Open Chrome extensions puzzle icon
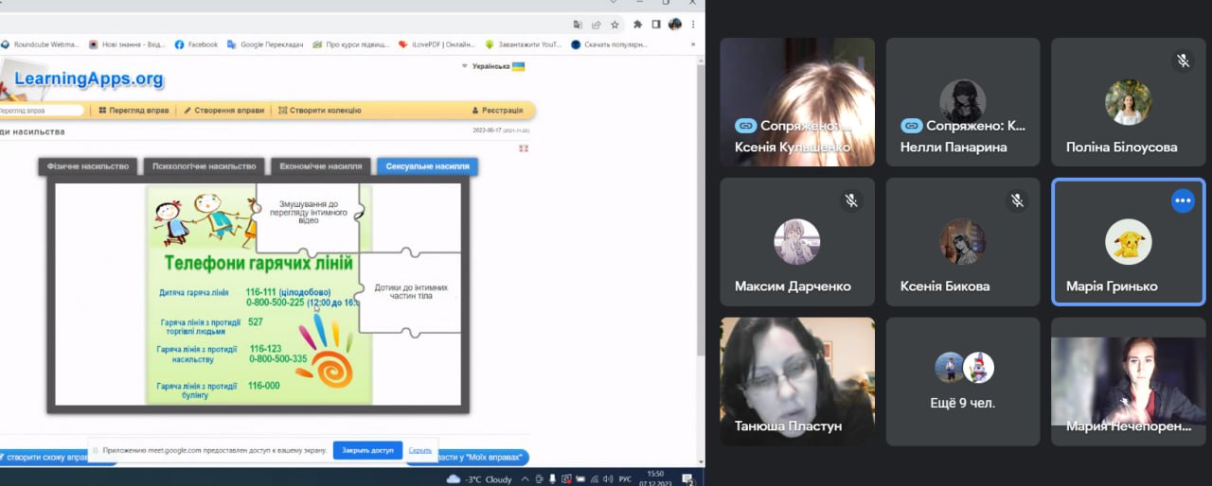This screenshot has width=1212, height=486. click(x=637, y=25)
